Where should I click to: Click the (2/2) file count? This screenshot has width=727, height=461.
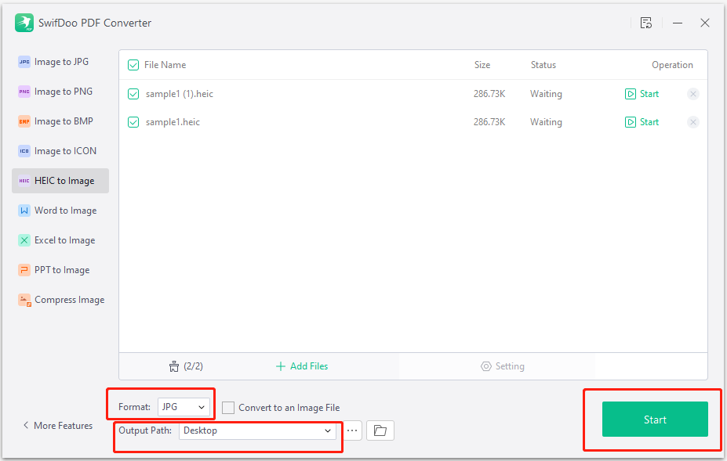[193, 366]
